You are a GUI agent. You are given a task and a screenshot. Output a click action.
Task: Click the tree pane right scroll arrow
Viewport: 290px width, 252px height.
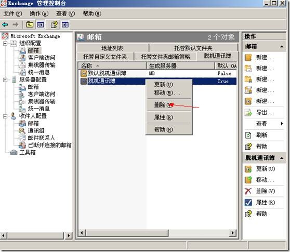pos(69,235)
